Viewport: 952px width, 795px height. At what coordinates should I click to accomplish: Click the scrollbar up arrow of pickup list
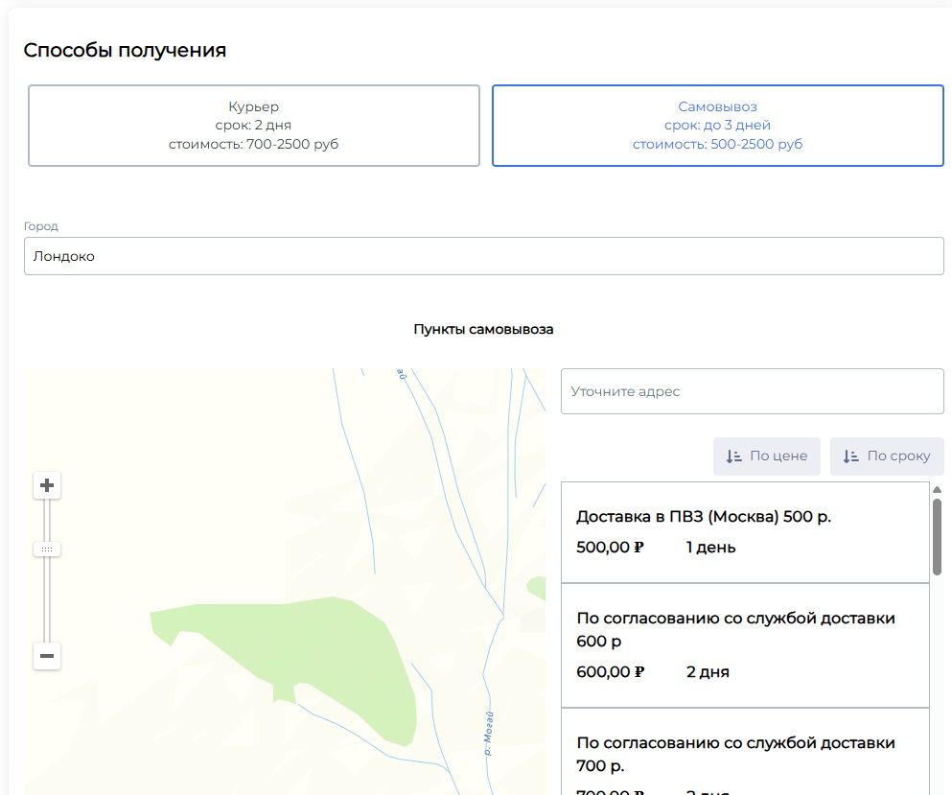[x=937, y=489]
